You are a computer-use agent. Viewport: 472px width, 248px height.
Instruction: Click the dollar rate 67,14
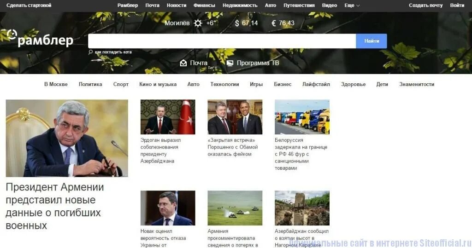(246, 23)
